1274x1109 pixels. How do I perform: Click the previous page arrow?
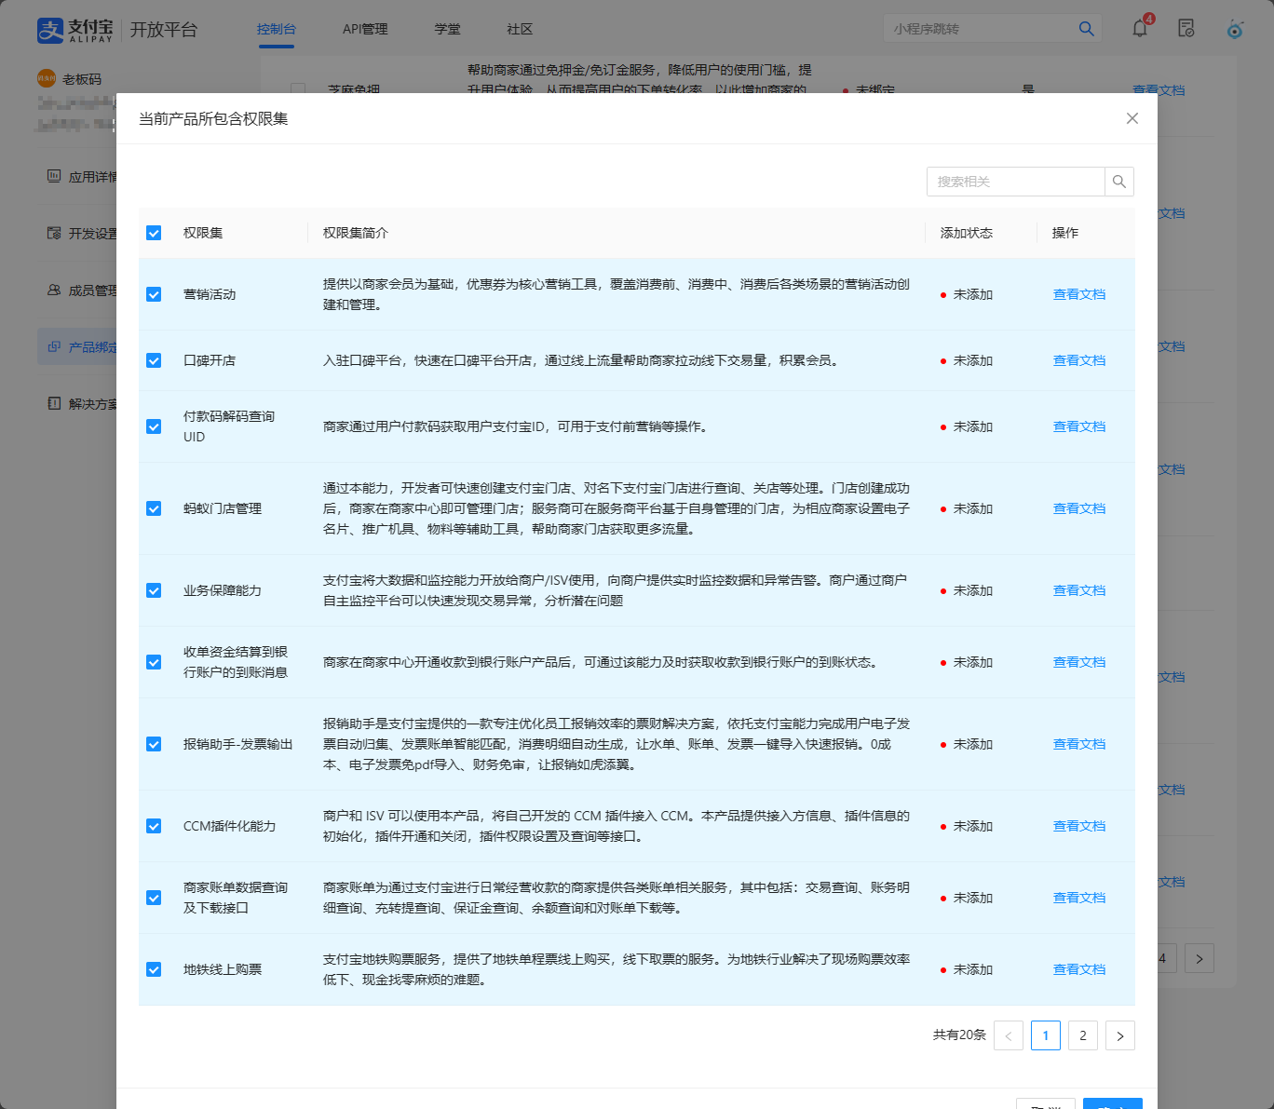pyautogui.click(x=1009, y=1035)
